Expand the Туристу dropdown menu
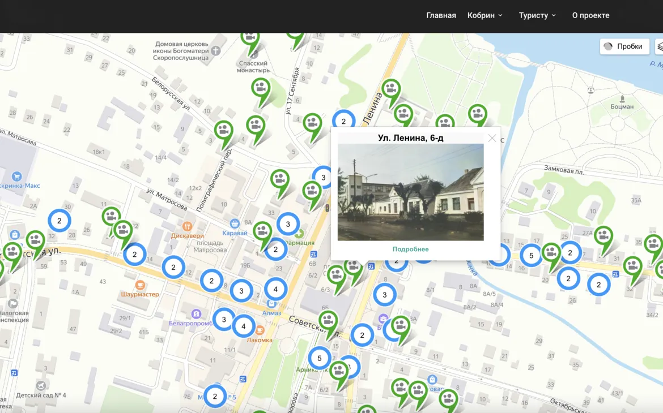663x413 pixels. click(x=537, y=15)
